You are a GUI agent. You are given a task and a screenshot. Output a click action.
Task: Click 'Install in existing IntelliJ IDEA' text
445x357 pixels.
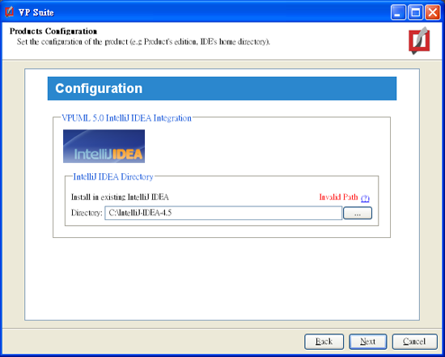tap(120, 197)
